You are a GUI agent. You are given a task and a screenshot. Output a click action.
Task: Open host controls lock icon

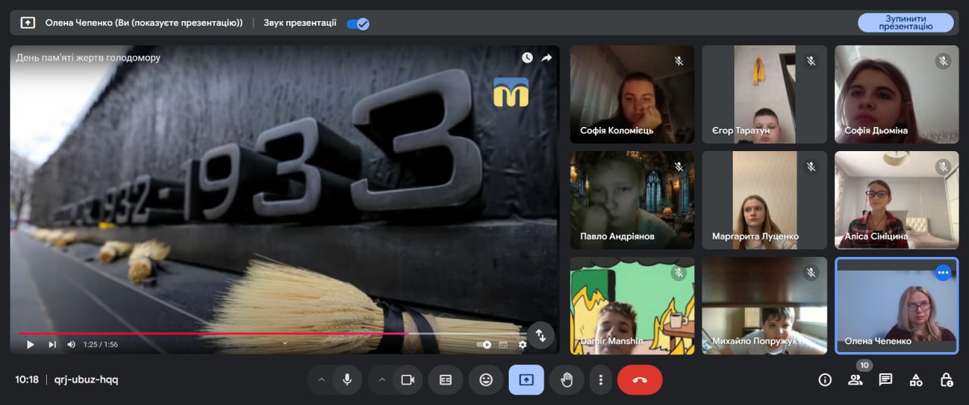pos(946,380)
